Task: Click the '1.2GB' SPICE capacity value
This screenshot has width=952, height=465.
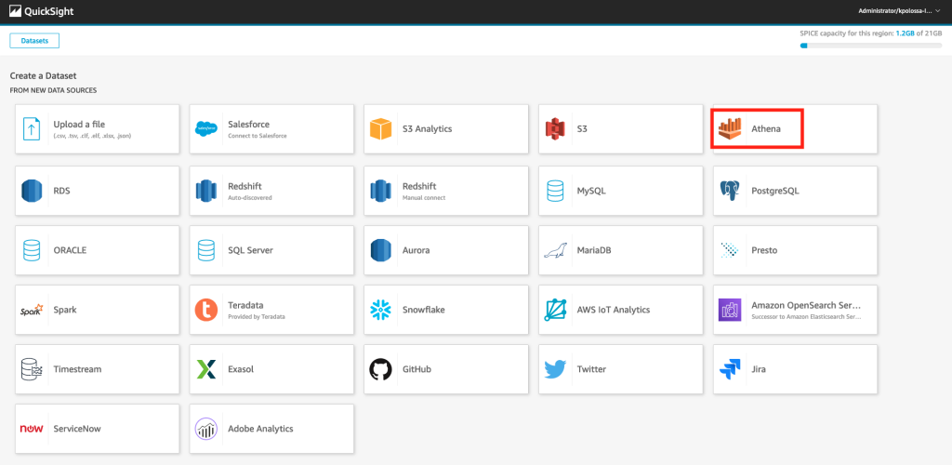Action: (x=905, y=34)
